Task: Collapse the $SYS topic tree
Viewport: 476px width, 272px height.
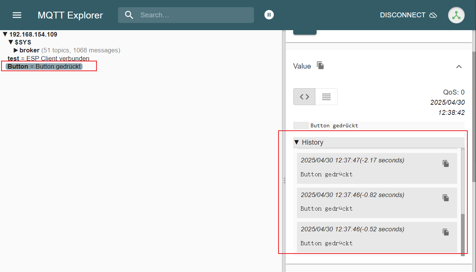Action: coord(11,42)
